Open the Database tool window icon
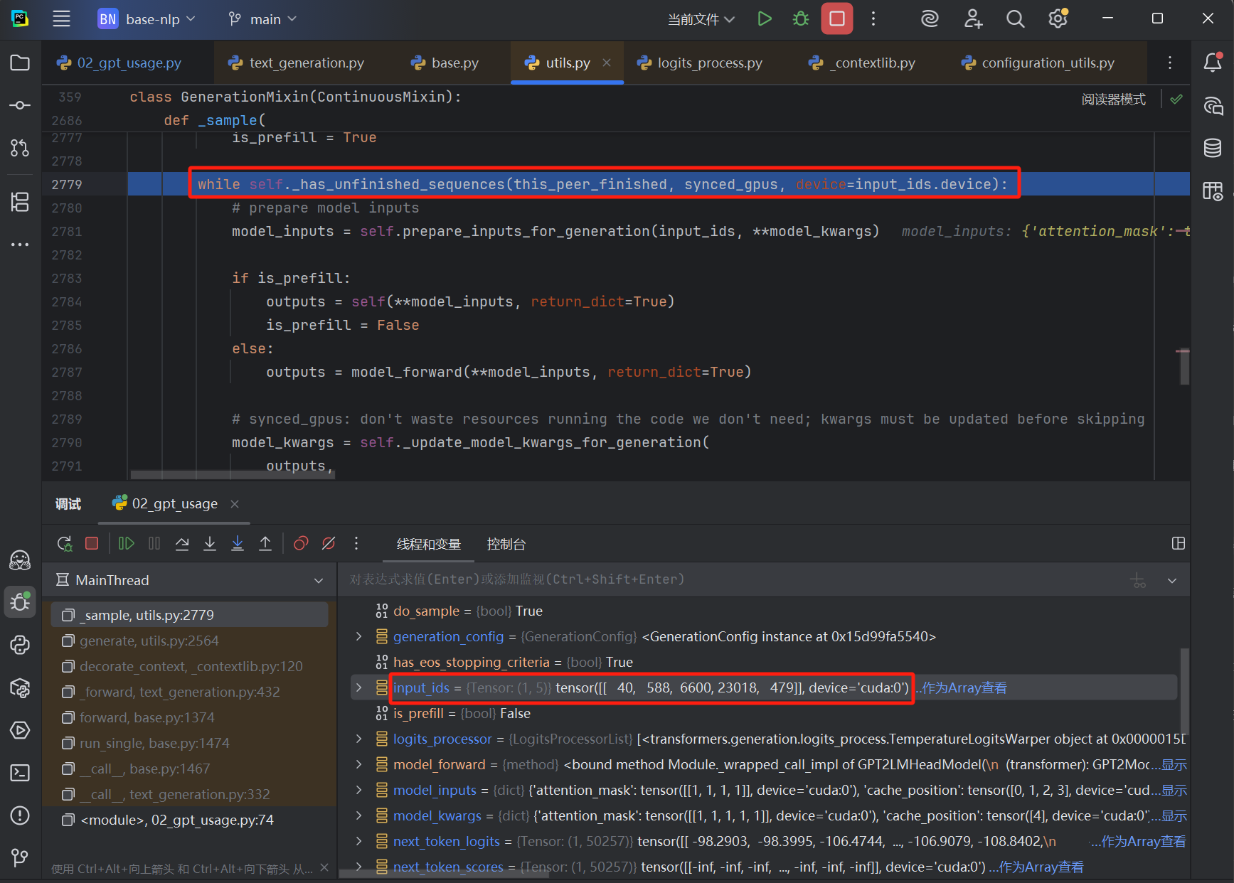The width and height of the screenshot is (1234, 883). (x=1213, y=148)
